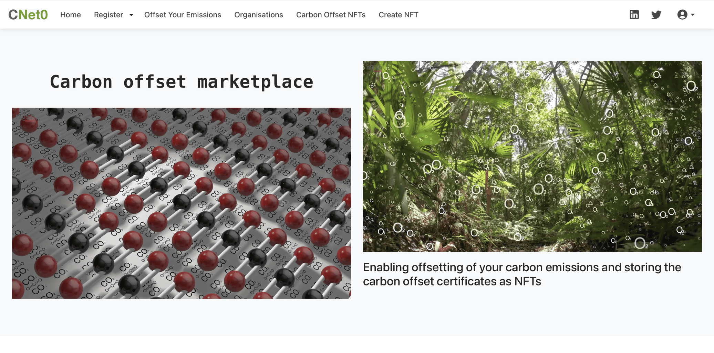
Task: Open the Twitter bird icon link
Action: [x=656, y=14]
